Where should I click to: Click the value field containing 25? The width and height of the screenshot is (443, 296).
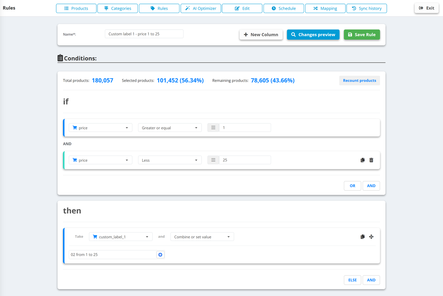tap(245, 160)
